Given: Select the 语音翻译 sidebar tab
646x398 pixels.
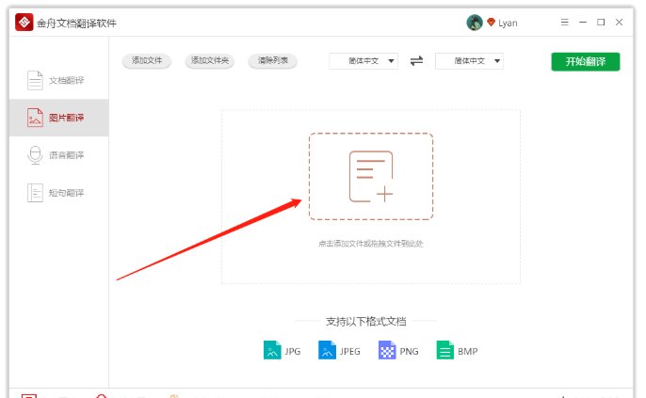Looking at the screenshot, I should tap(59, 155).
